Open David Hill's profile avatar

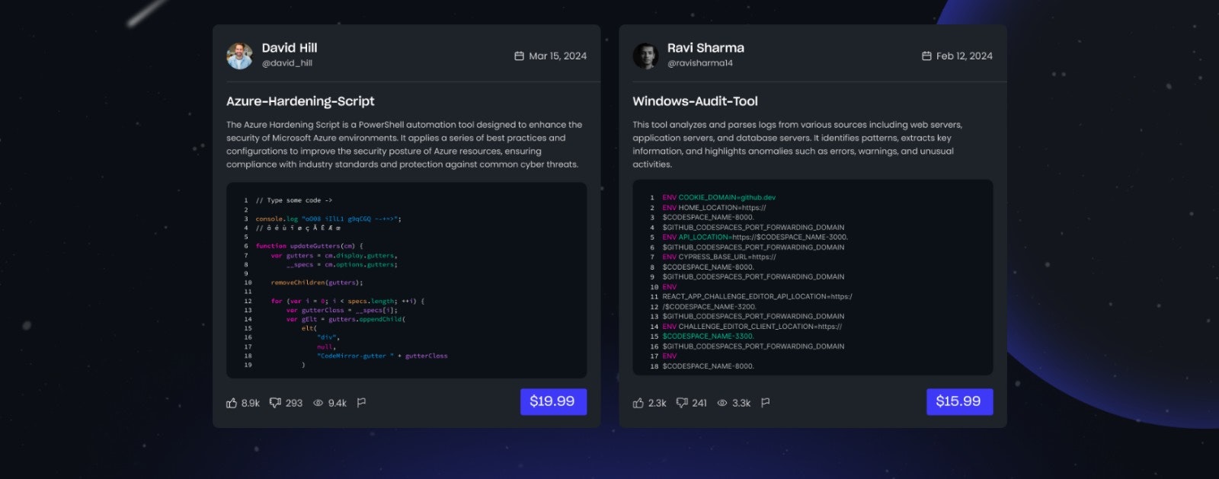[x=239, y=56]
